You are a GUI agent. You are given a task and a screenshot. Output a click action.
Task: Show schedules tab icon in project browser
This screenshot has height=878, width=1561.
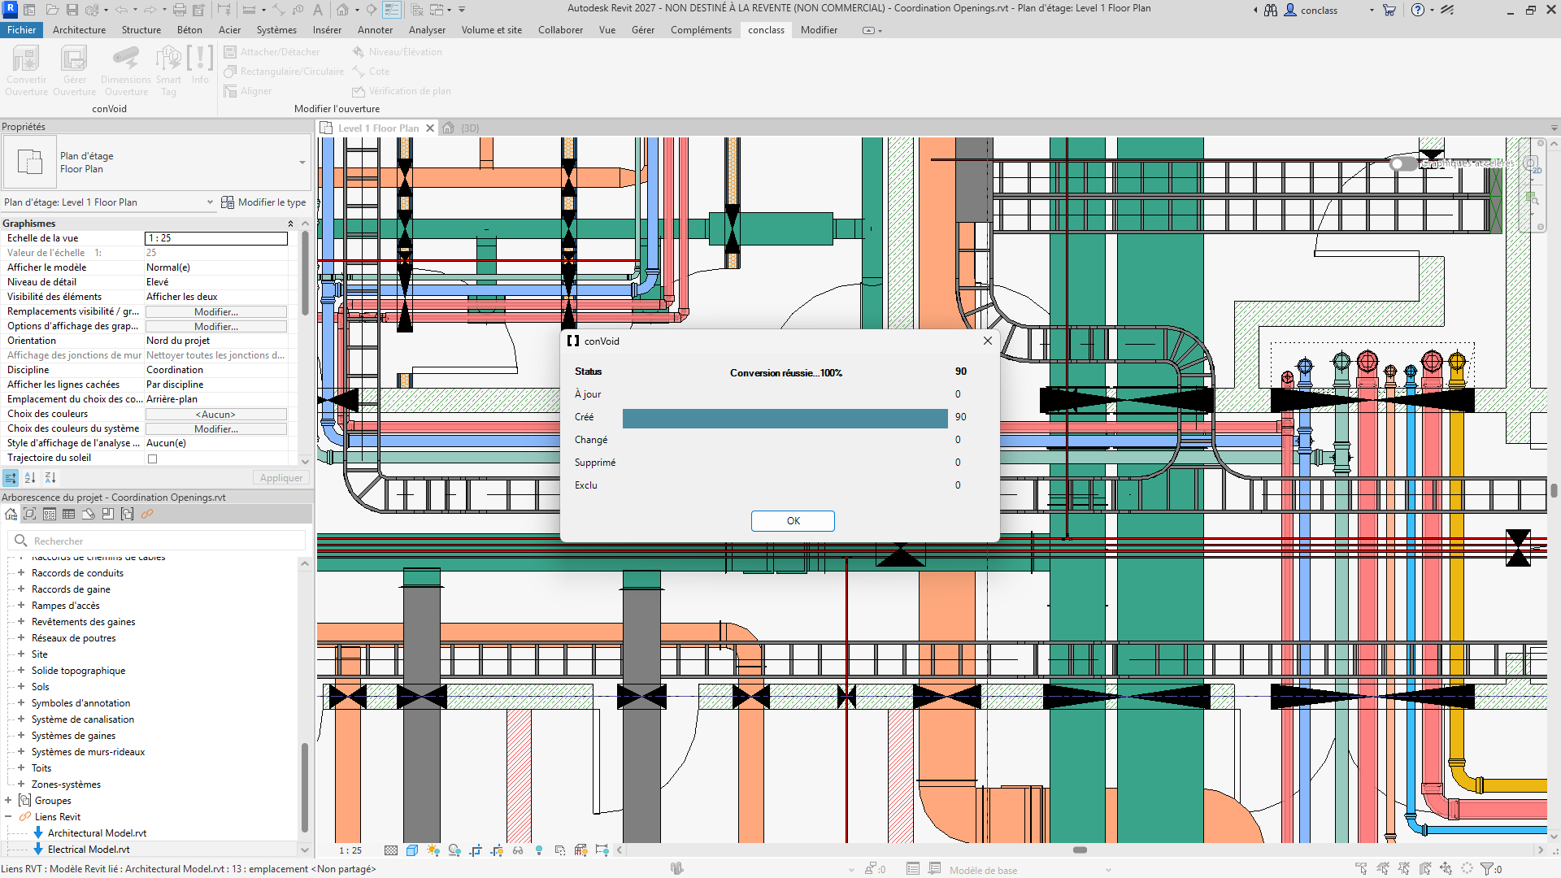[x=69, y=514]
